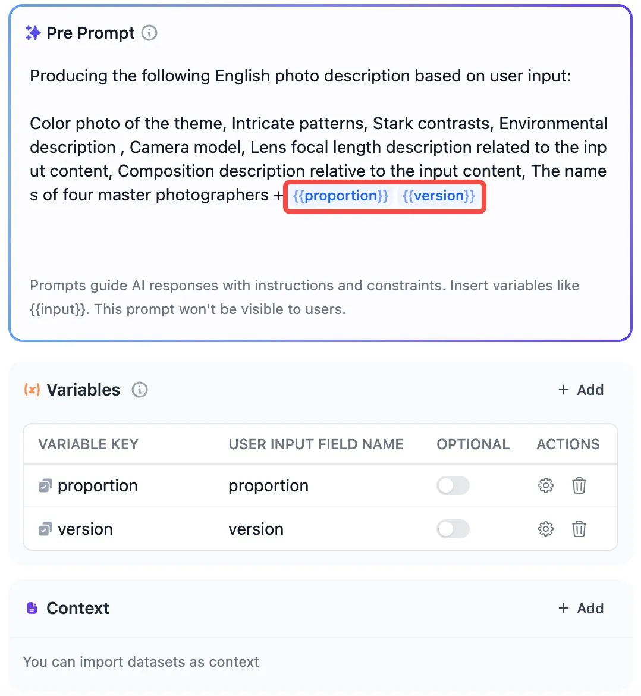Click the version variable key text
Screen dimensions: 641x696
point(85,529)
